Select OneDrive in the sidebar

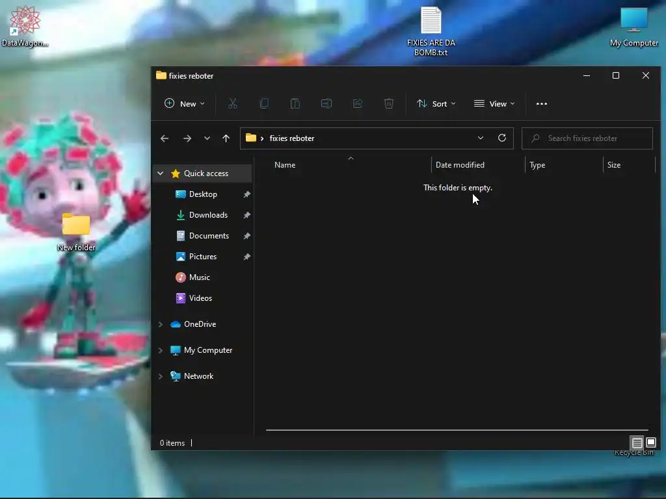point(200,324)
